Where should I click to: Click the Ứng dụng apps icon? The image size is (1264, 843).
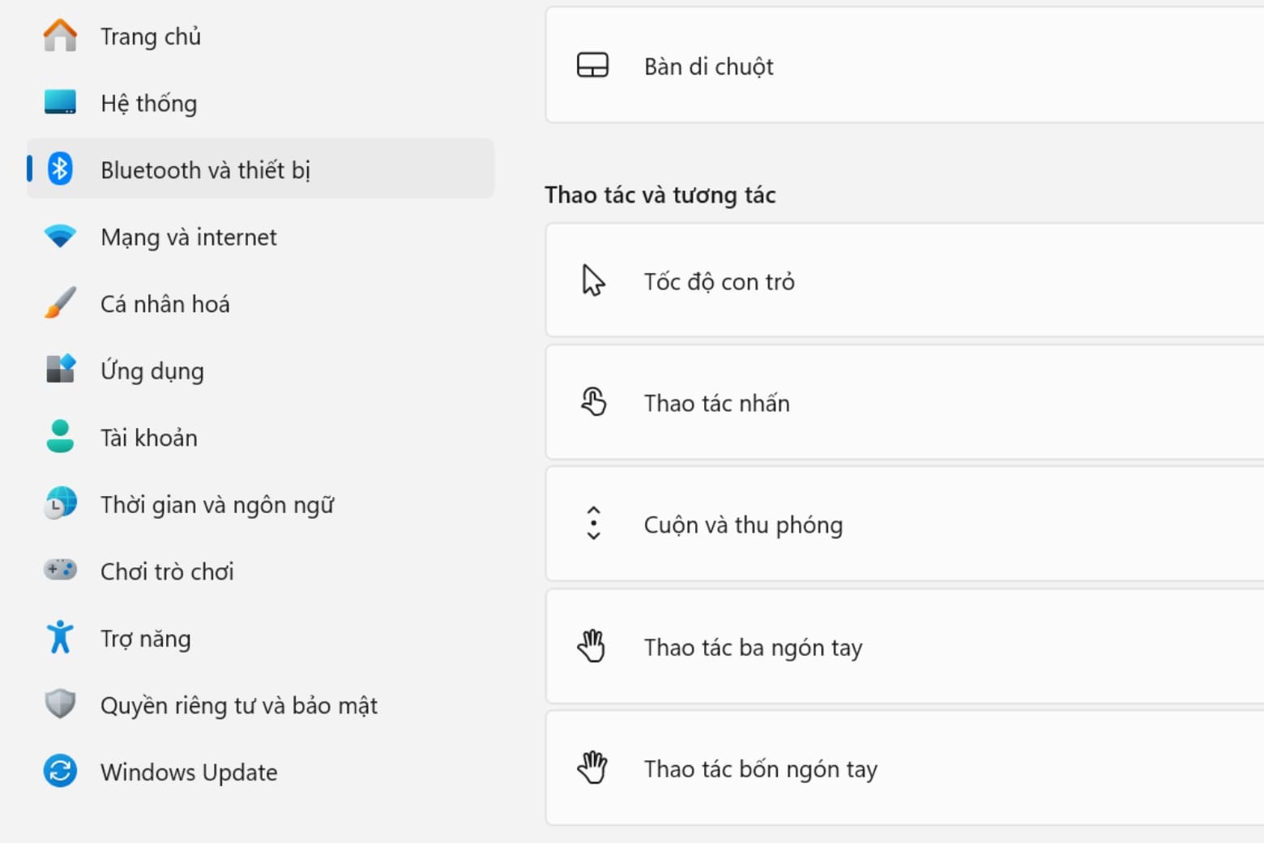(x=60, y=370)
